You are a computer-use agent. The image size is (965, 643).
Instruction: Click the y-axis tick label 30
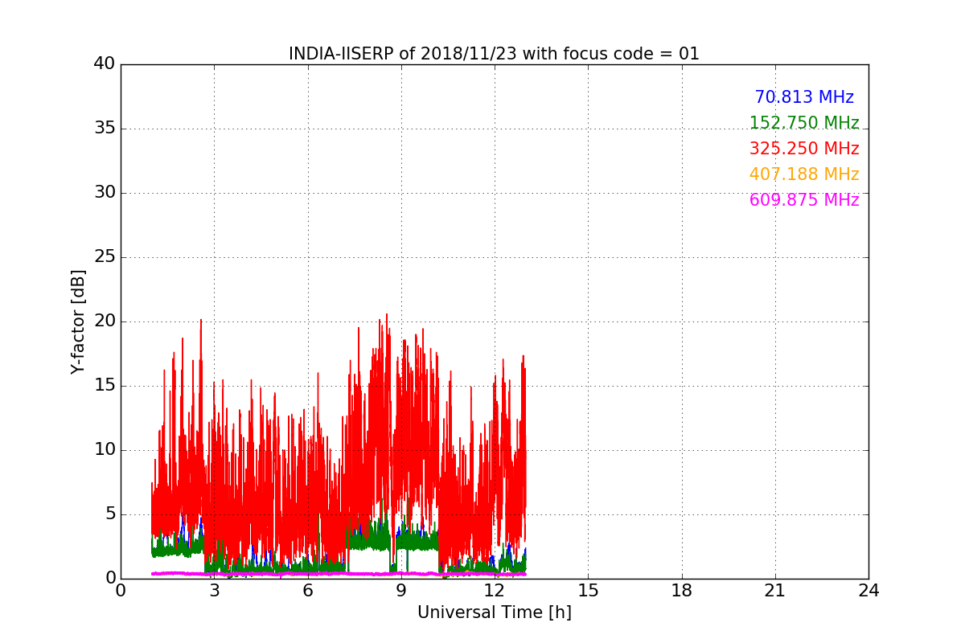(105, 193)
